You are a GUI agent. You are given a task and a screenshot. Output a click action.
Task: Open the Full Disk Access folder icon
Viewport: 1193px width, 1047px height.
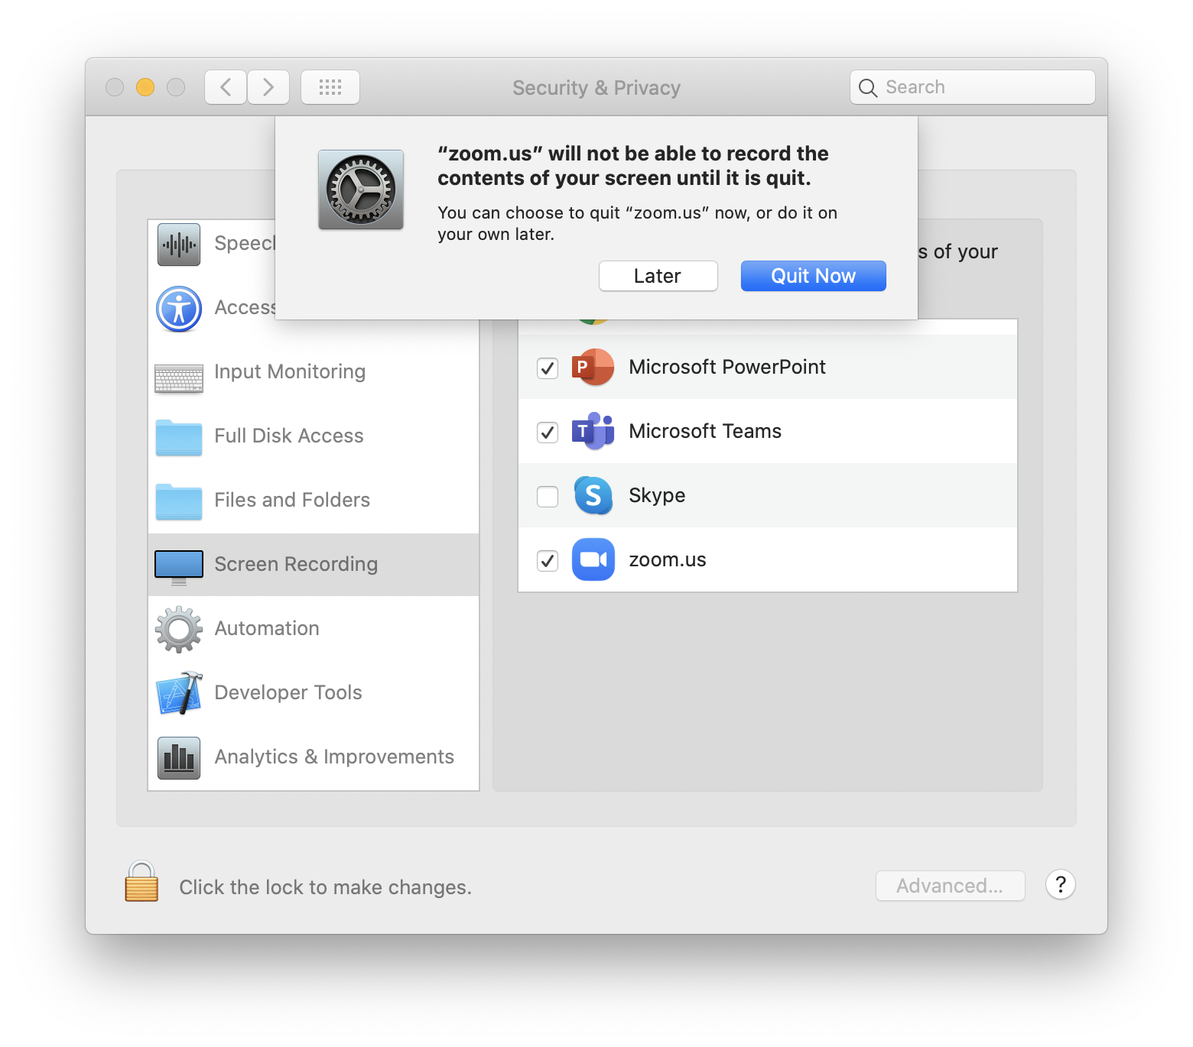point(178,439)
